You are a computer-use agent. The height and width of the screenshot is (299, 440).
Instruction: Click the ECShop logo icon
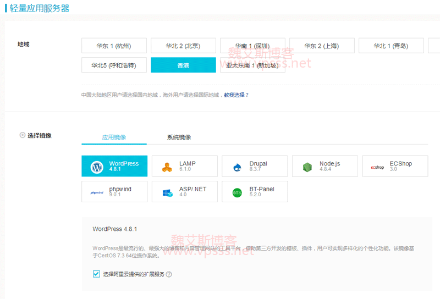[x=377, y=167]
